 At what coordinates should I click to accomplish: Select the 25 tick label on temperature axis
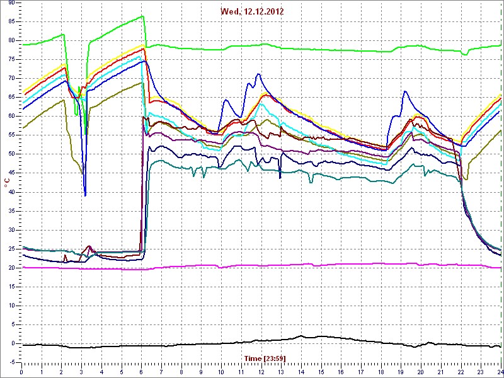[x=11, y=249]
